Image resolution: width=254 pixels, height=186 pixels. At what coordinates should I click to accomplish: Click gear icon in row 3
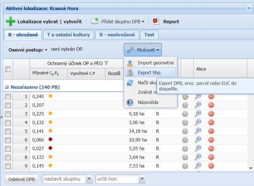click(185, 114)
